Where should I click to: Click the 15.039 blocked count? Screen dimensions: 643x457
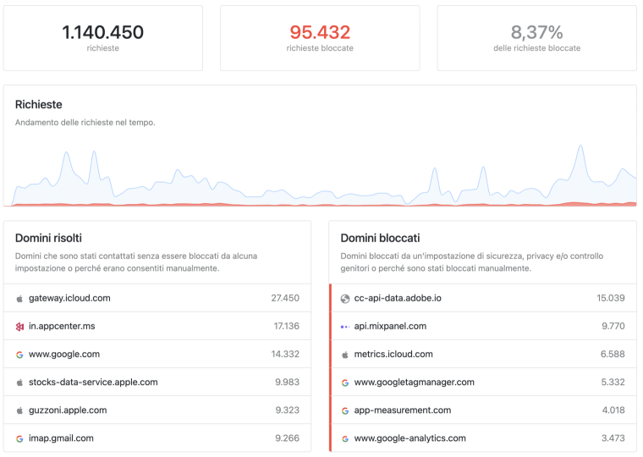[611, 298]
